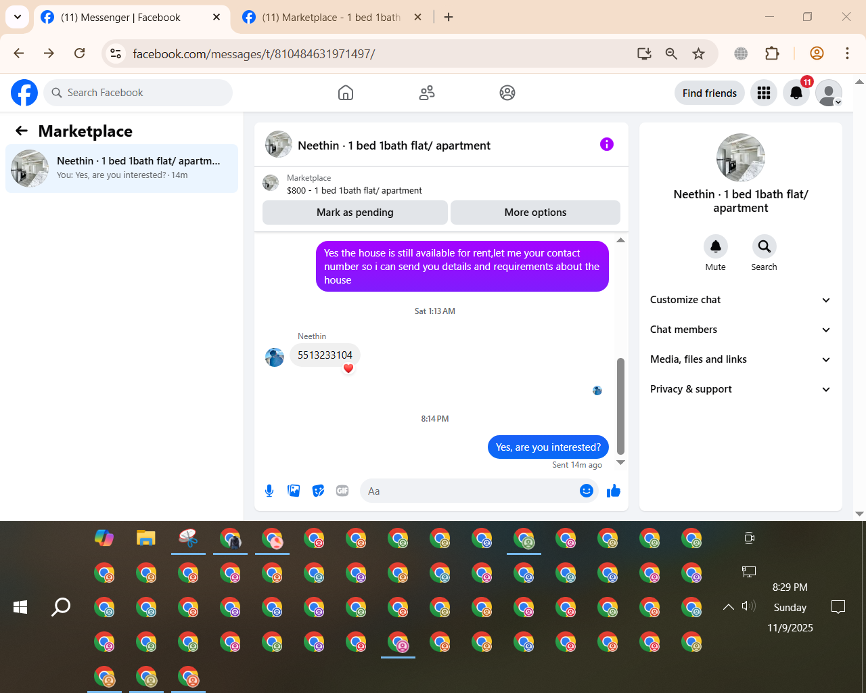Open Chrome's three-dot menu
Viewport: 866px width, 693px height.
[x=847, y=53]
